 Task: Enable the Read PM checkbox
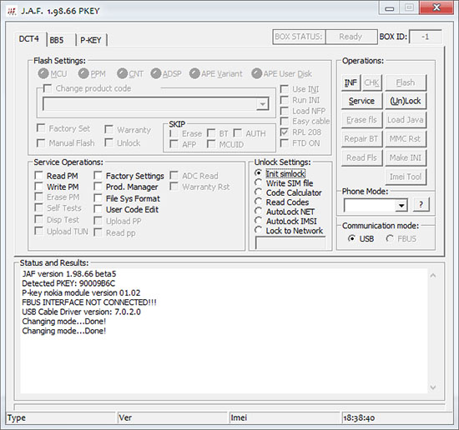[39, 176]
